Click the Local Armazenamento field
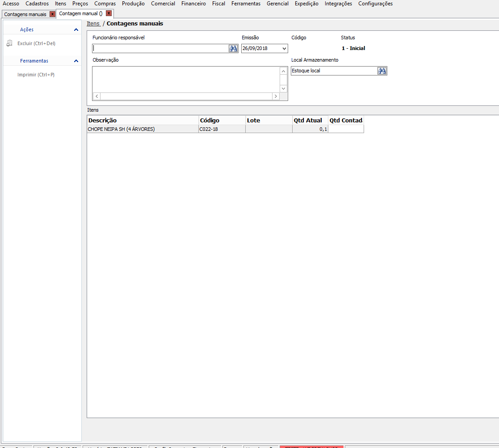 tap(334, 71)
